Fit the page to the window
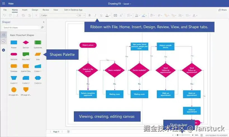229x137 pixels. pyautogui.click(x=202, y=135)
